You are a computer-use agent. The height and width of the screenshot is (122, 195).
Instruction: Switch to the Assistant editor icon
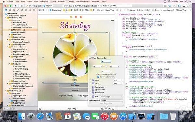[170, 6]
